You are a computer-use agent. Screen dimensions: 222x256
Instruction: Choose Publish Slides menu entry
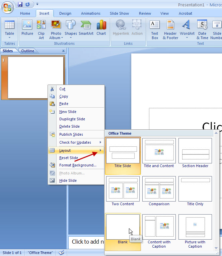pyautogui.click(x=76, y=134)
